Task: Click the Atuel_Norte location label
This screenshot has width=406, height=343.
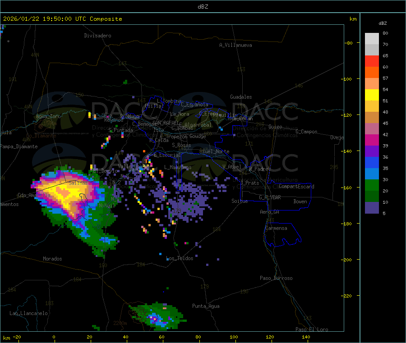Action: [x=214, y=151]
